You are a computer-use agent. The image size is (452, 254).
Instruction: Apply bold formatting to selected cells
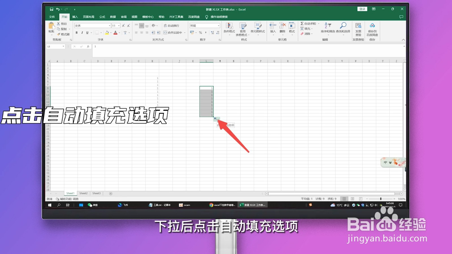pyautogui.click(x=76, y=32)
